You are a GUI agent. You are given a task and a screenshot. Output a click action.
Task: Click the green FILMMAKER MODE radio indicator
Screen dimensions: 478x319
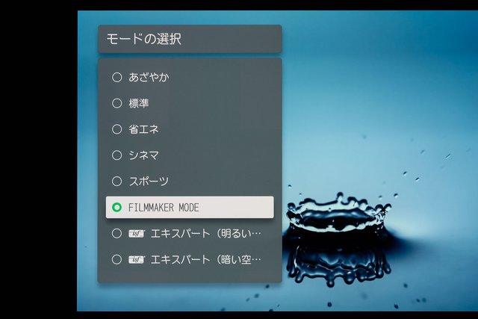click(x=117, y=208)
